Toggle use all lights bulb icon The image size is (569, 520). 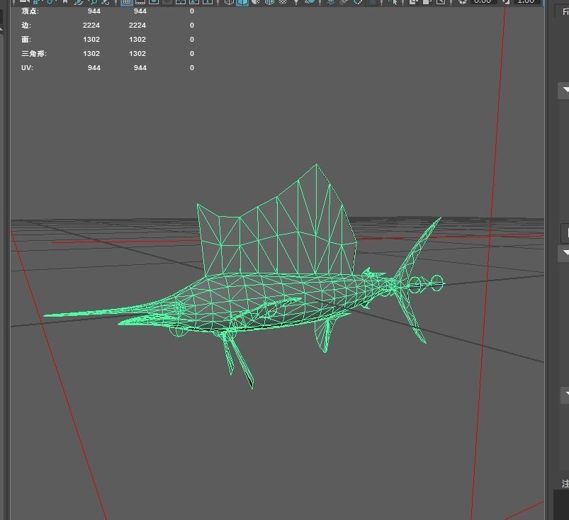click(x=296, y=2)
